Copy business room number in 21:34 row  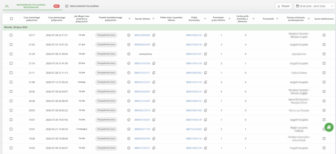[205, 54]
